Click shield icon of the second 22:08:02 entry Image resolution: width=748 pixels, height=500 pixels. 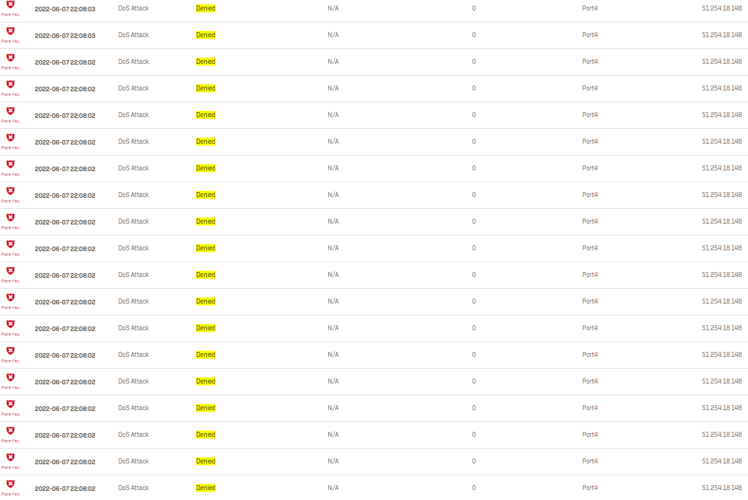(10, 84)
